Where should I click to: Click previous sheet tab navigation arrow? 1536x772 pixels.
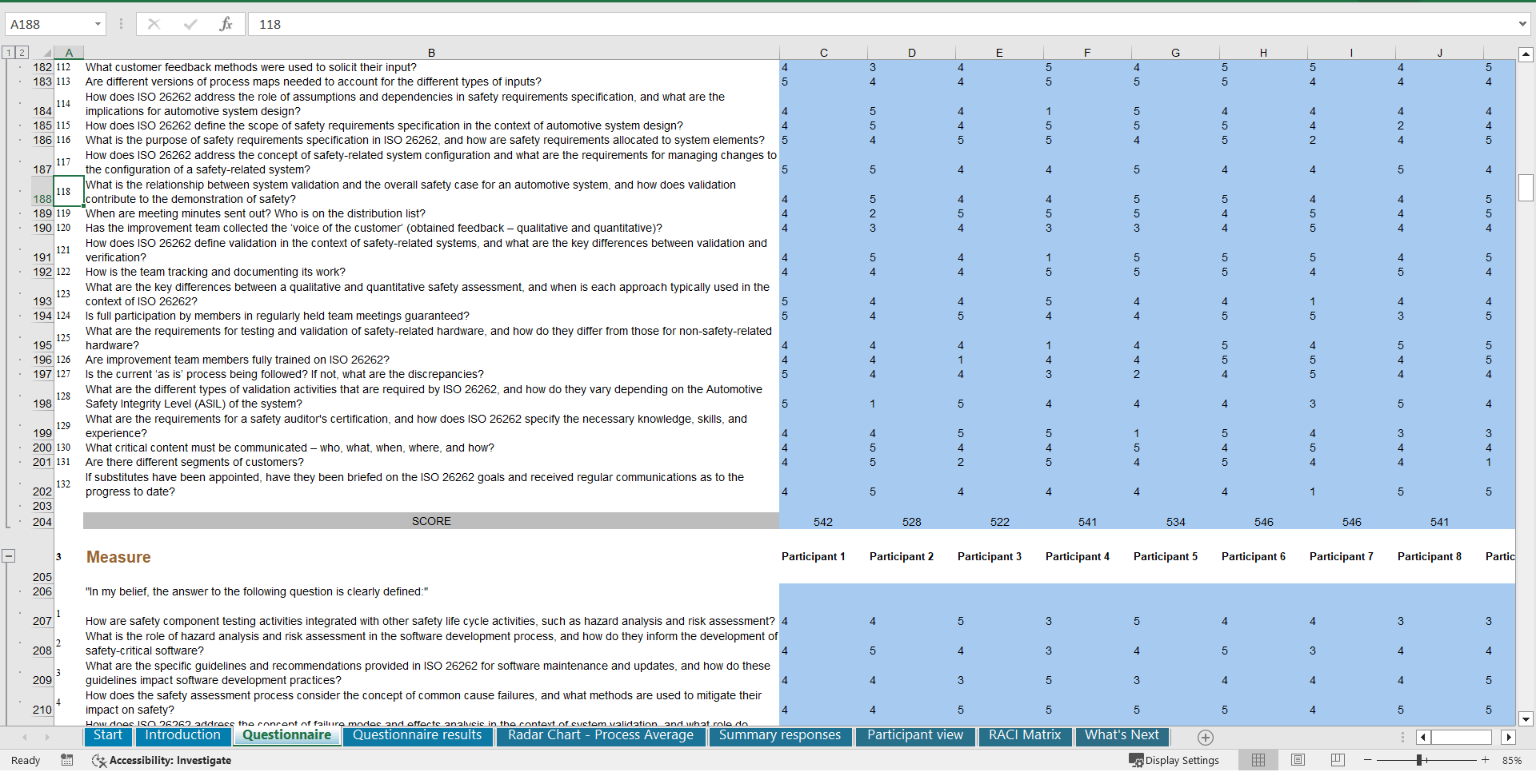click(25, 737)
